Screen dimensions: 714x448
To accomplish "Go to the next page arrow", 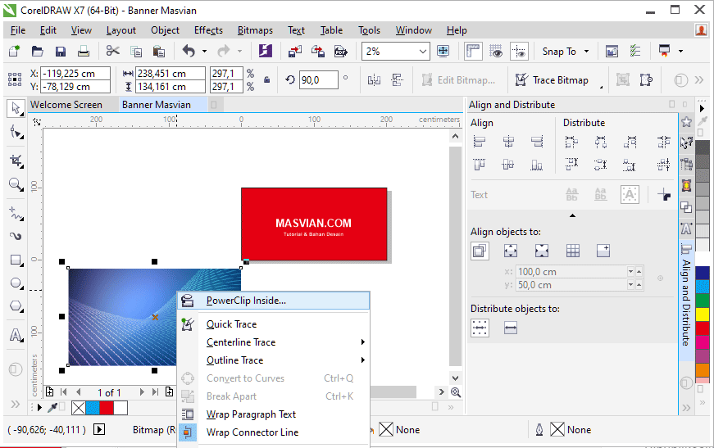I will click(x=142, y=392).
